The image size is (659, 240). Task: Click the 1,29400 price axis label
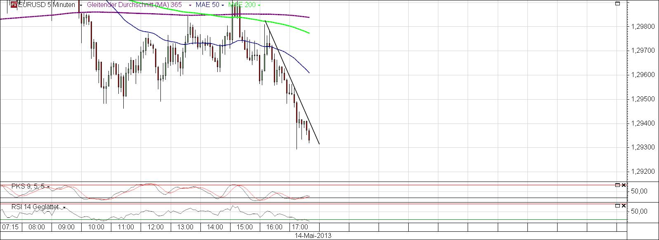click(x=643, y=123)
